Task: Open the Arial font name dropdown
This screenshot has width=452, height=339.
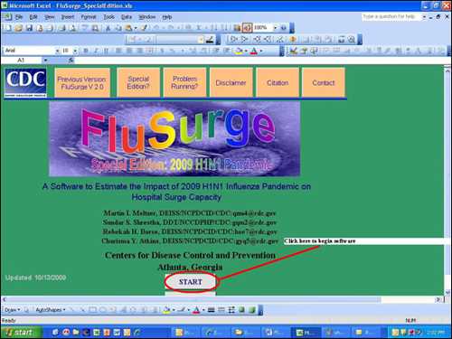Action: click(x=57, y=51)
